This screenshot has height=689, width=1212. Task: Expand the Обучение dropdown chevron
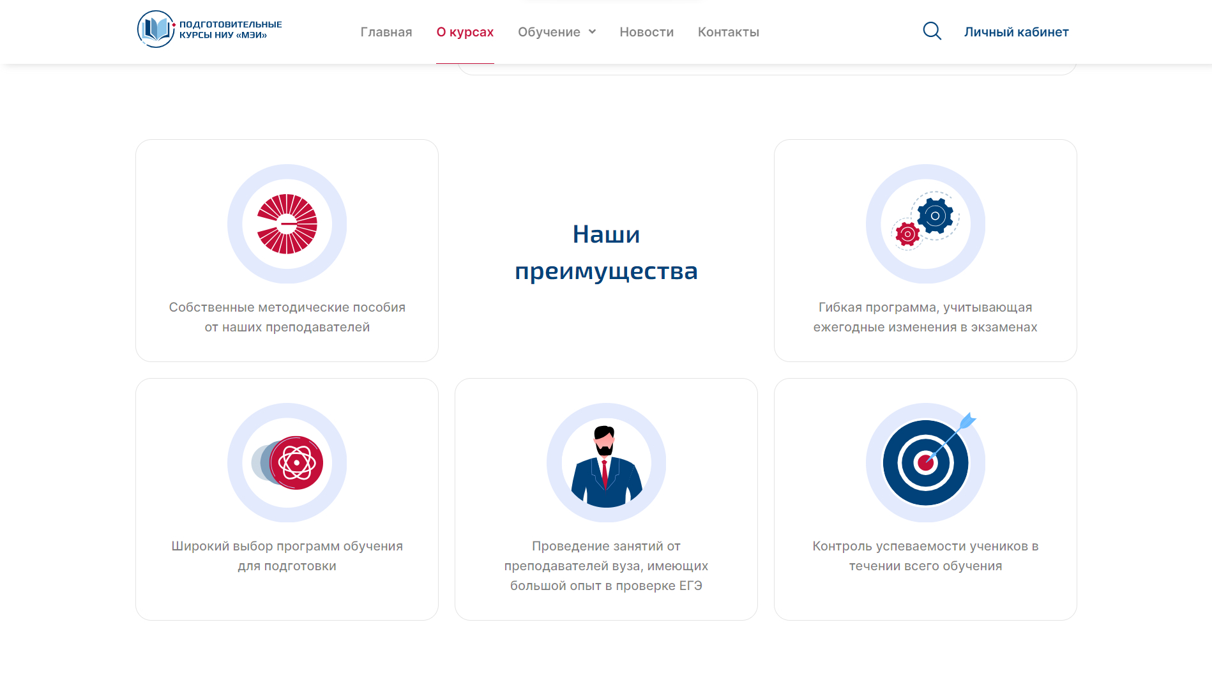pos(592,31)
